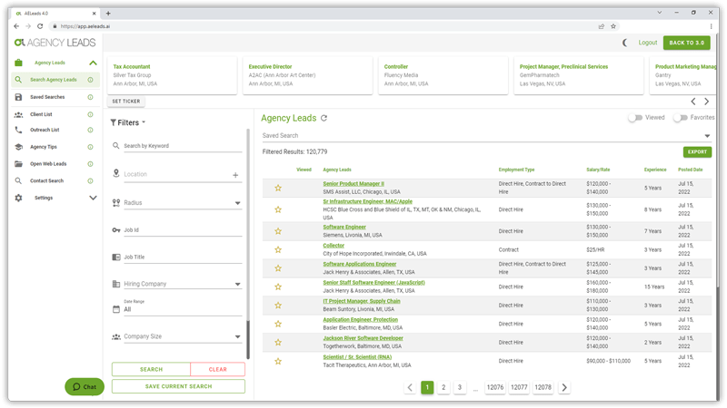Open Outreach List in sidebar
Screen dimensions: 727x408
[x=45, y=130]
